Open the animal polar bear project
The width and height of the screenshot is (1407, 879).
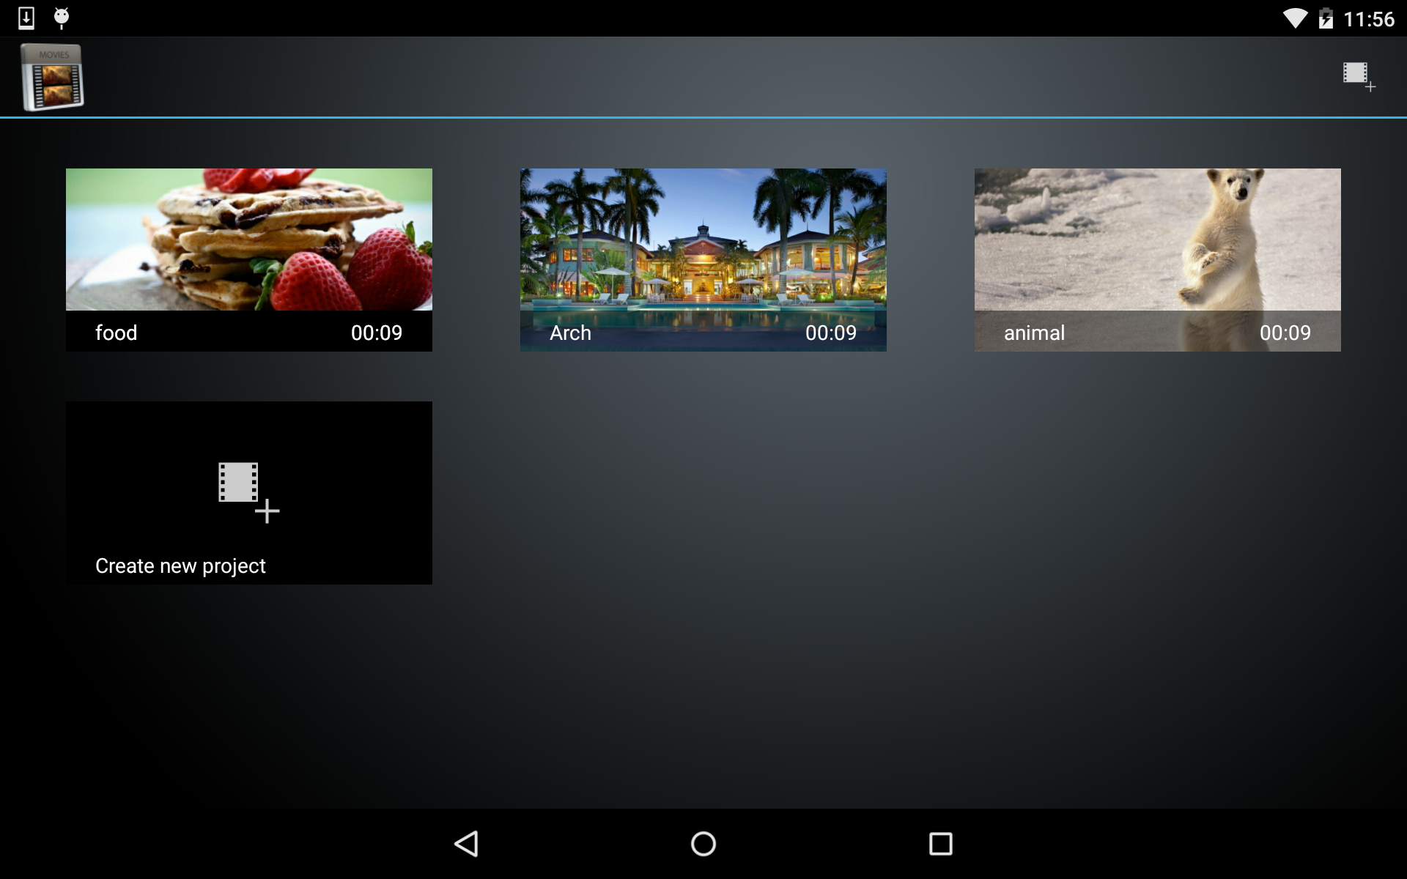point(1157,240)
